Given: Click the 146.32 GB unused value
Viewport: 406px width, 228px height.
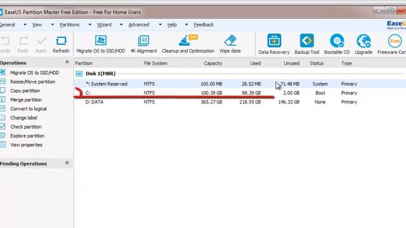Looking at the screenshot, I should coord(289,102).
